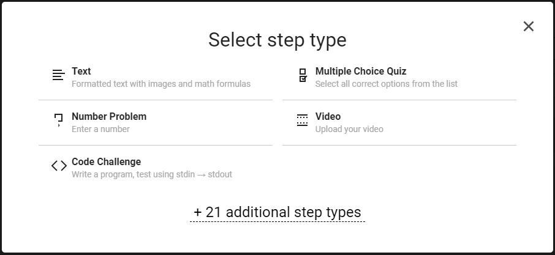This screenshot has width=555, height=255.
Task: Click the 'Enter a number' description
Action: [100, 129]
